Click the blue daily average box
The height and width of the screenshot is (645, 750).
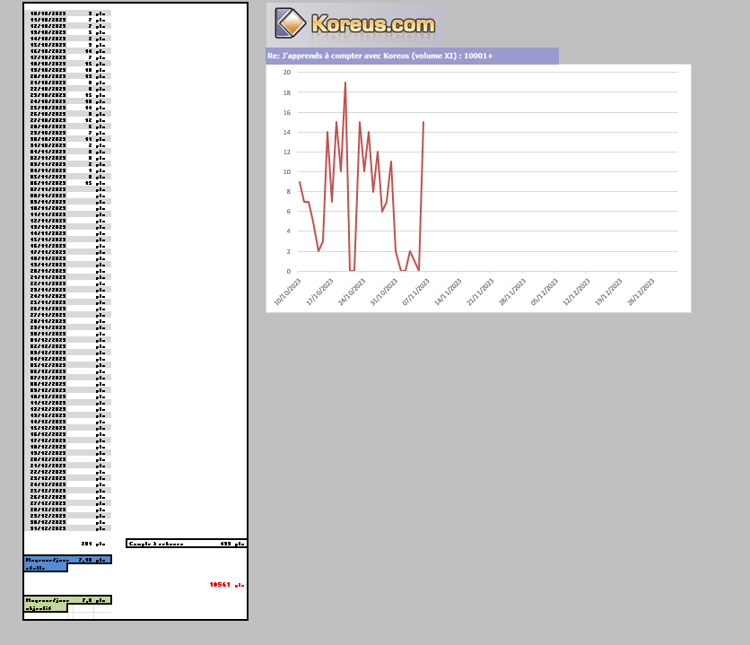pyautogui.click(x=67, y=560)
